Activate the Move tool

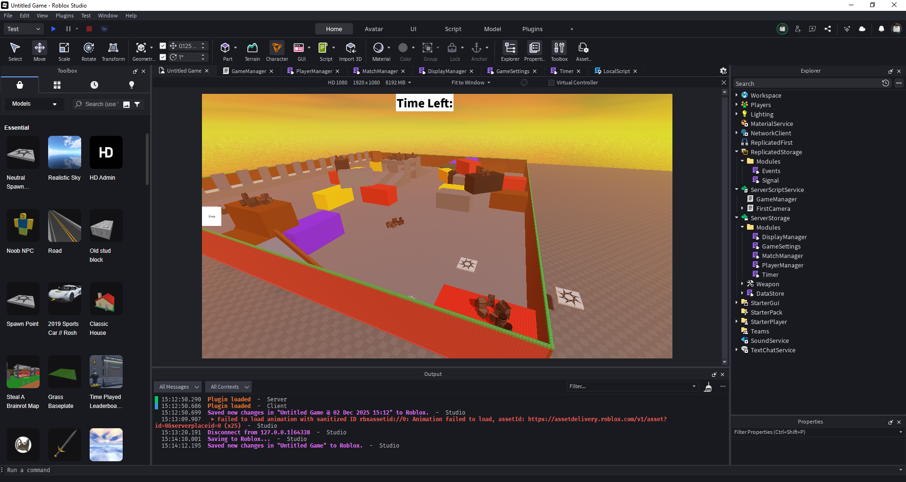pos(40,51)
